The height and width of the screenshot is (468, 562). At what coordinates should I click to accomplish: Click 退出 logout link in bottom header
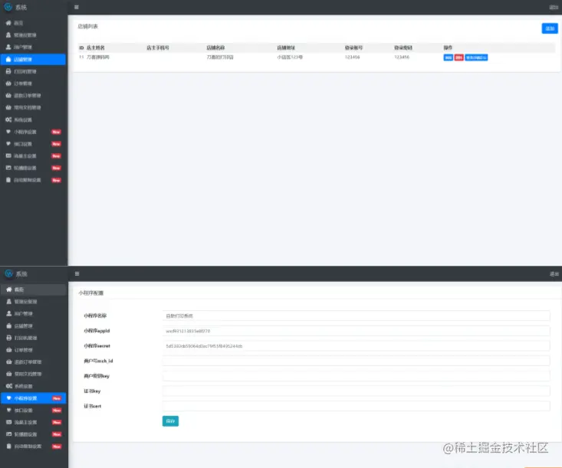tap(554, 274)
